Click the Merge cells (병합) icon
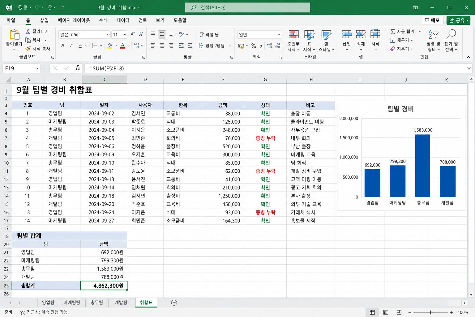The height and width of the screenshot is (317, 475). pos(202,46)
